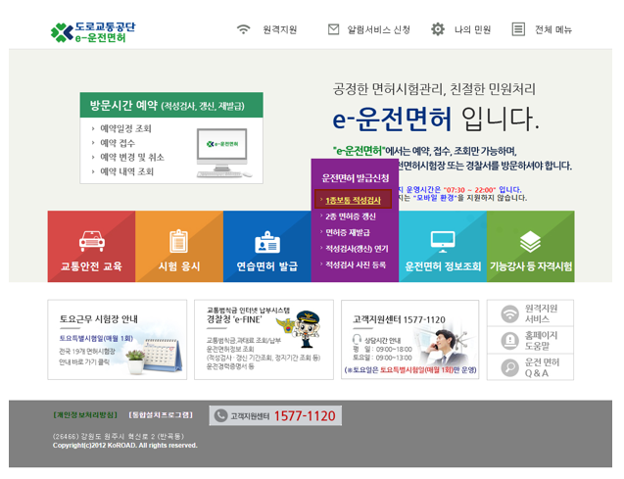Open the 토요근무 시험장 안내 banner
The height and width of the screenshot is (479, 624).
[117, 340]
